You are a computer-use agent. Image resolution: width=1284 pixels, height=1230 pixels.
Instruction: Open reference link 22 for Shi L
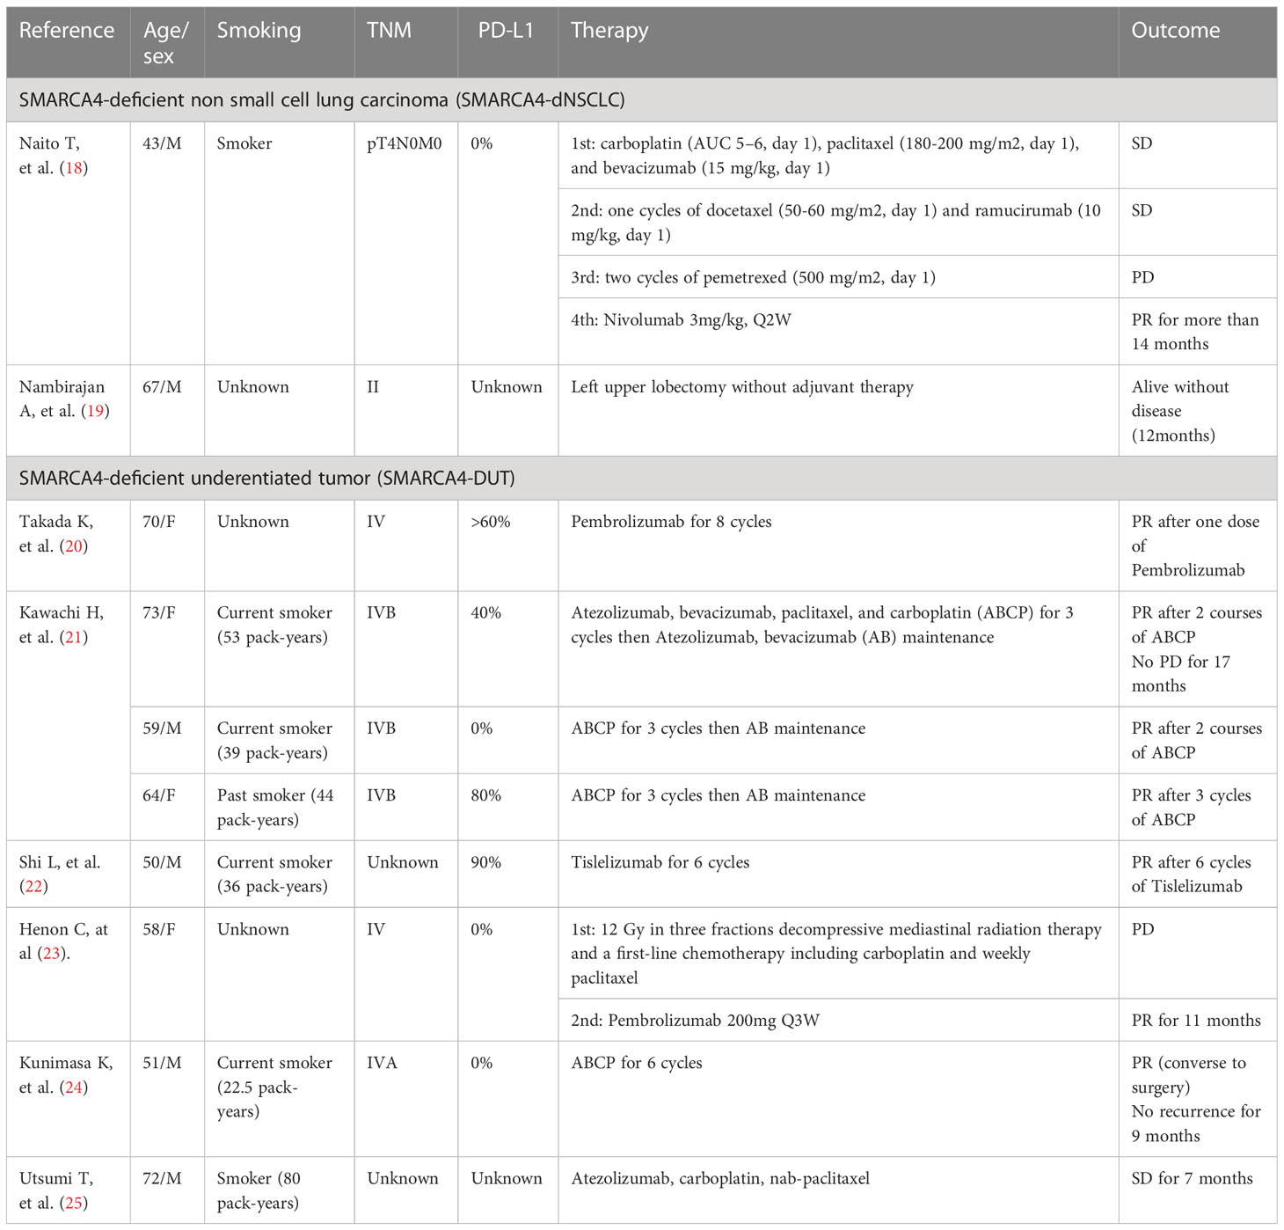[x=34, y=887]
